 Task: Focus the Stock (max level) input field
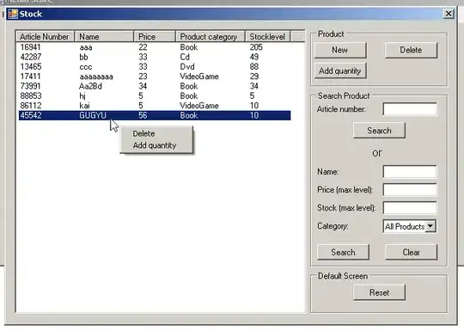coord(410,208)
